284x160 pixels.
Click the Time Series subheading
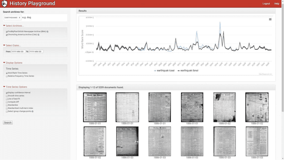(x=12, y=69)
